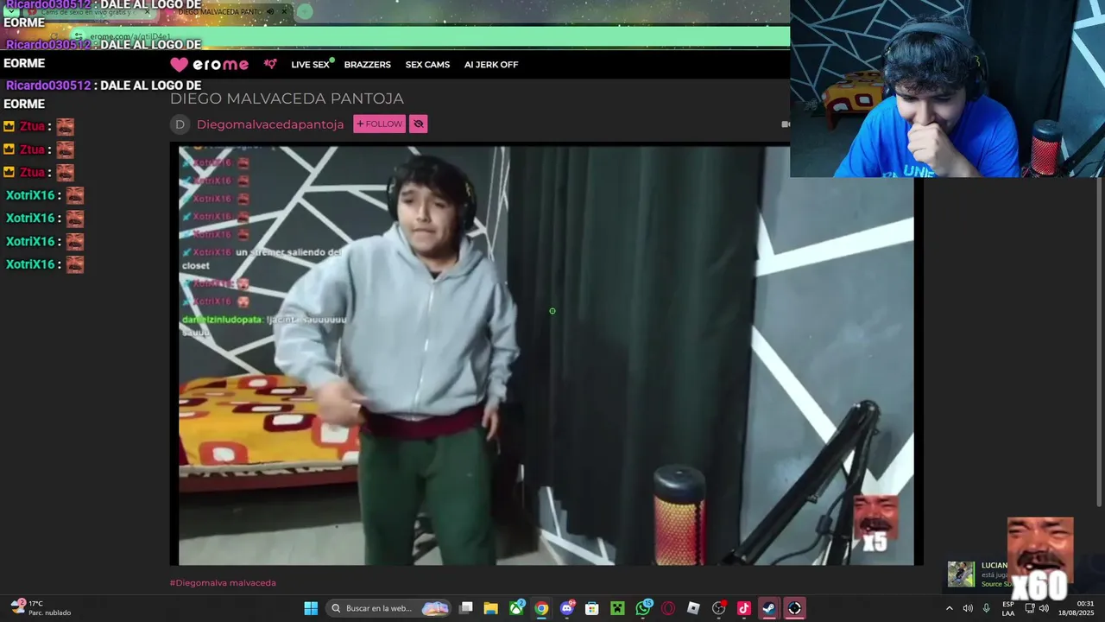Open the AI JERK OFF menu item
The image size is (1105, 622).
(x=491, y=64)
